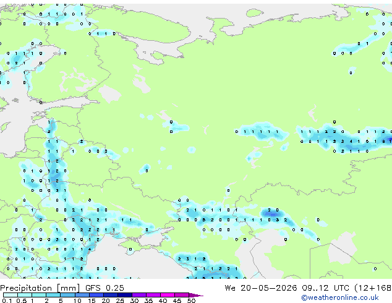Pick the 2–5 mm legend swatch
This screenshot has height=303, width=392.
pyautogui.click(x=53, y=295)
